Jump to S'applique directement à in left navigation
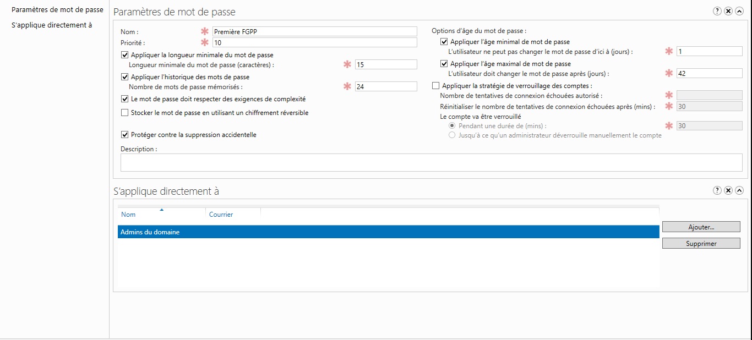Viewport: 752px width, 340px height. [x=52, y=25]
